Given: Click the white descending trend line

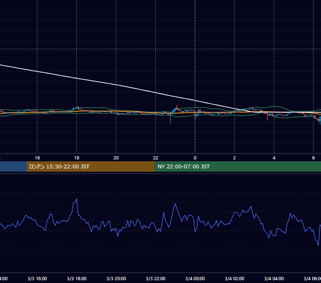Looking at the screenshot, I should [117, 85].
